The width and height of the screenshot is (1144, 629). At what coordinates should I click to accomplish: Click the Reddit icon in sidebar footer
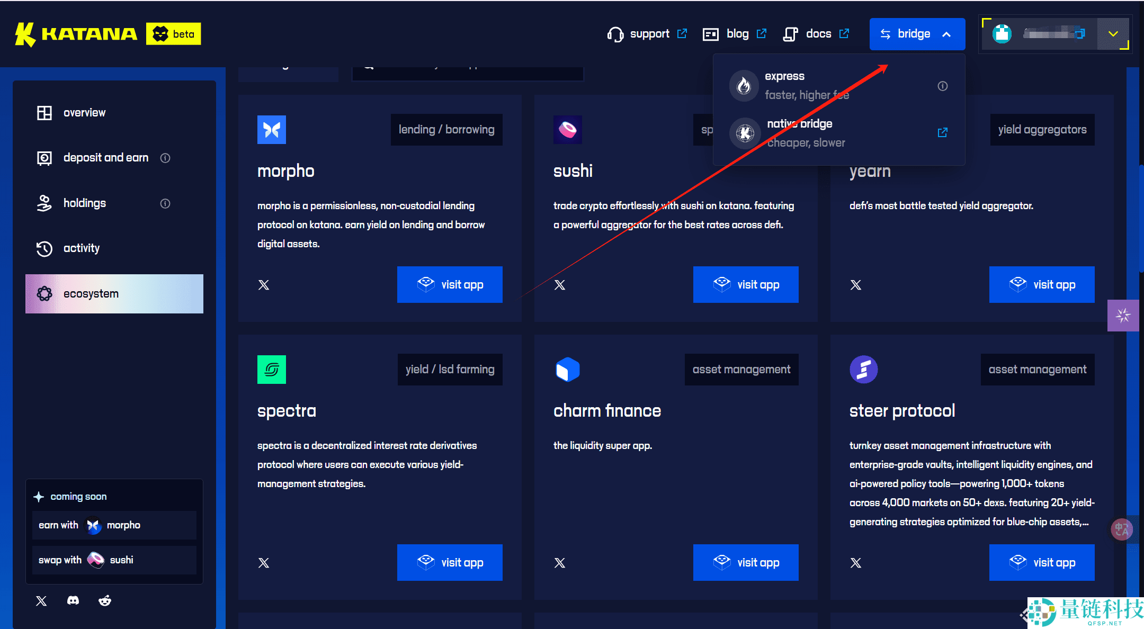click(105, 600)
